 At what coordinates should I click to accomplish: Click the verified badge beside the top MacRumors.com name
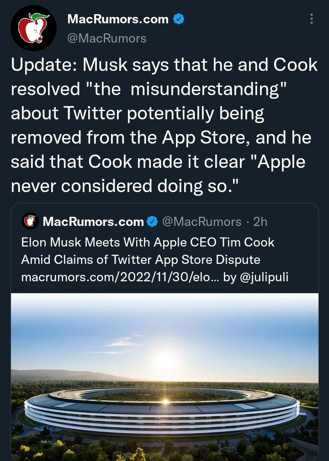click(x=179, y=19)
